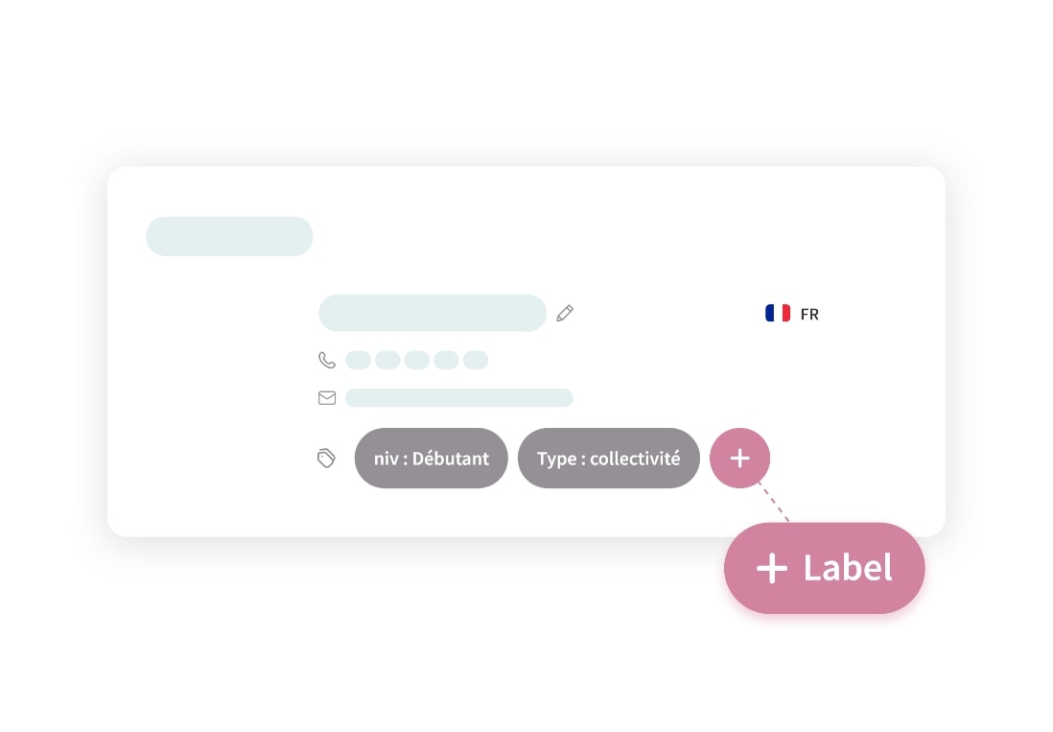This screenshot has width=1053, height=732.
Task: Open the FR language selector
Action: coord(809,314)
